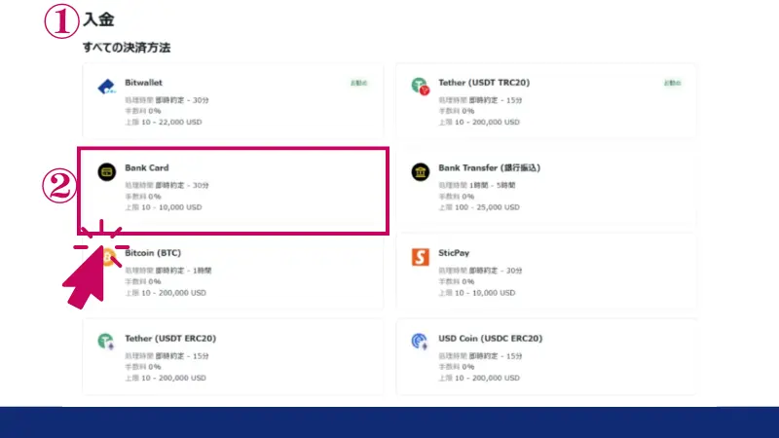Click the blue USD Coin icon
Screen dimensions: 779x438
tap(420, 342)
